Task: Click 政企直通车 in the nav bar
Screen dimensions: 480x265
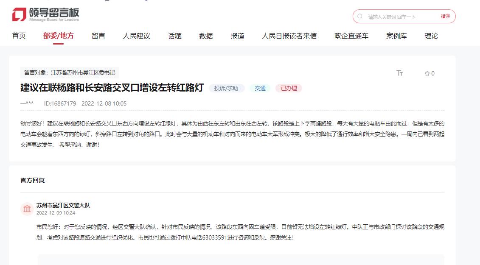Action: (x=351, y=36)
